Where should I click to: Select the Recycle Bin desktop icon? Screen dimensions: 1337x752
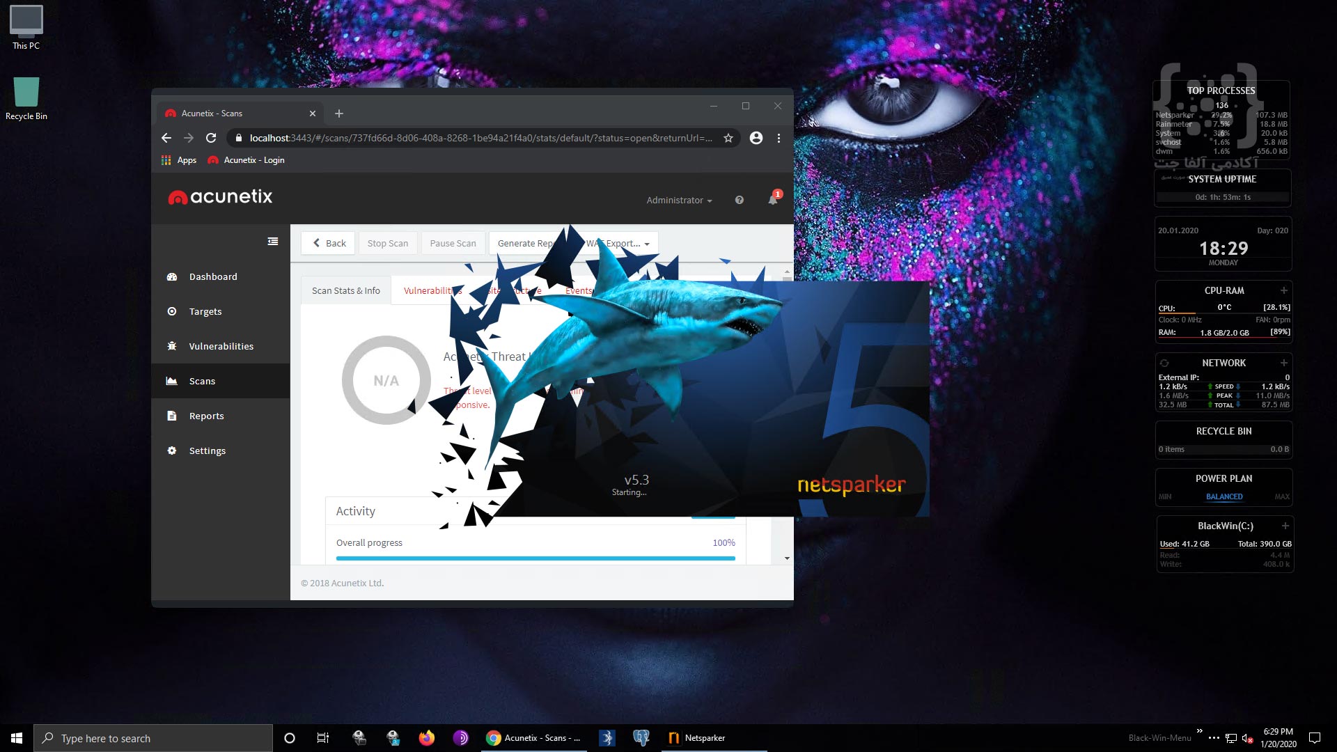(x=26, y=98)
